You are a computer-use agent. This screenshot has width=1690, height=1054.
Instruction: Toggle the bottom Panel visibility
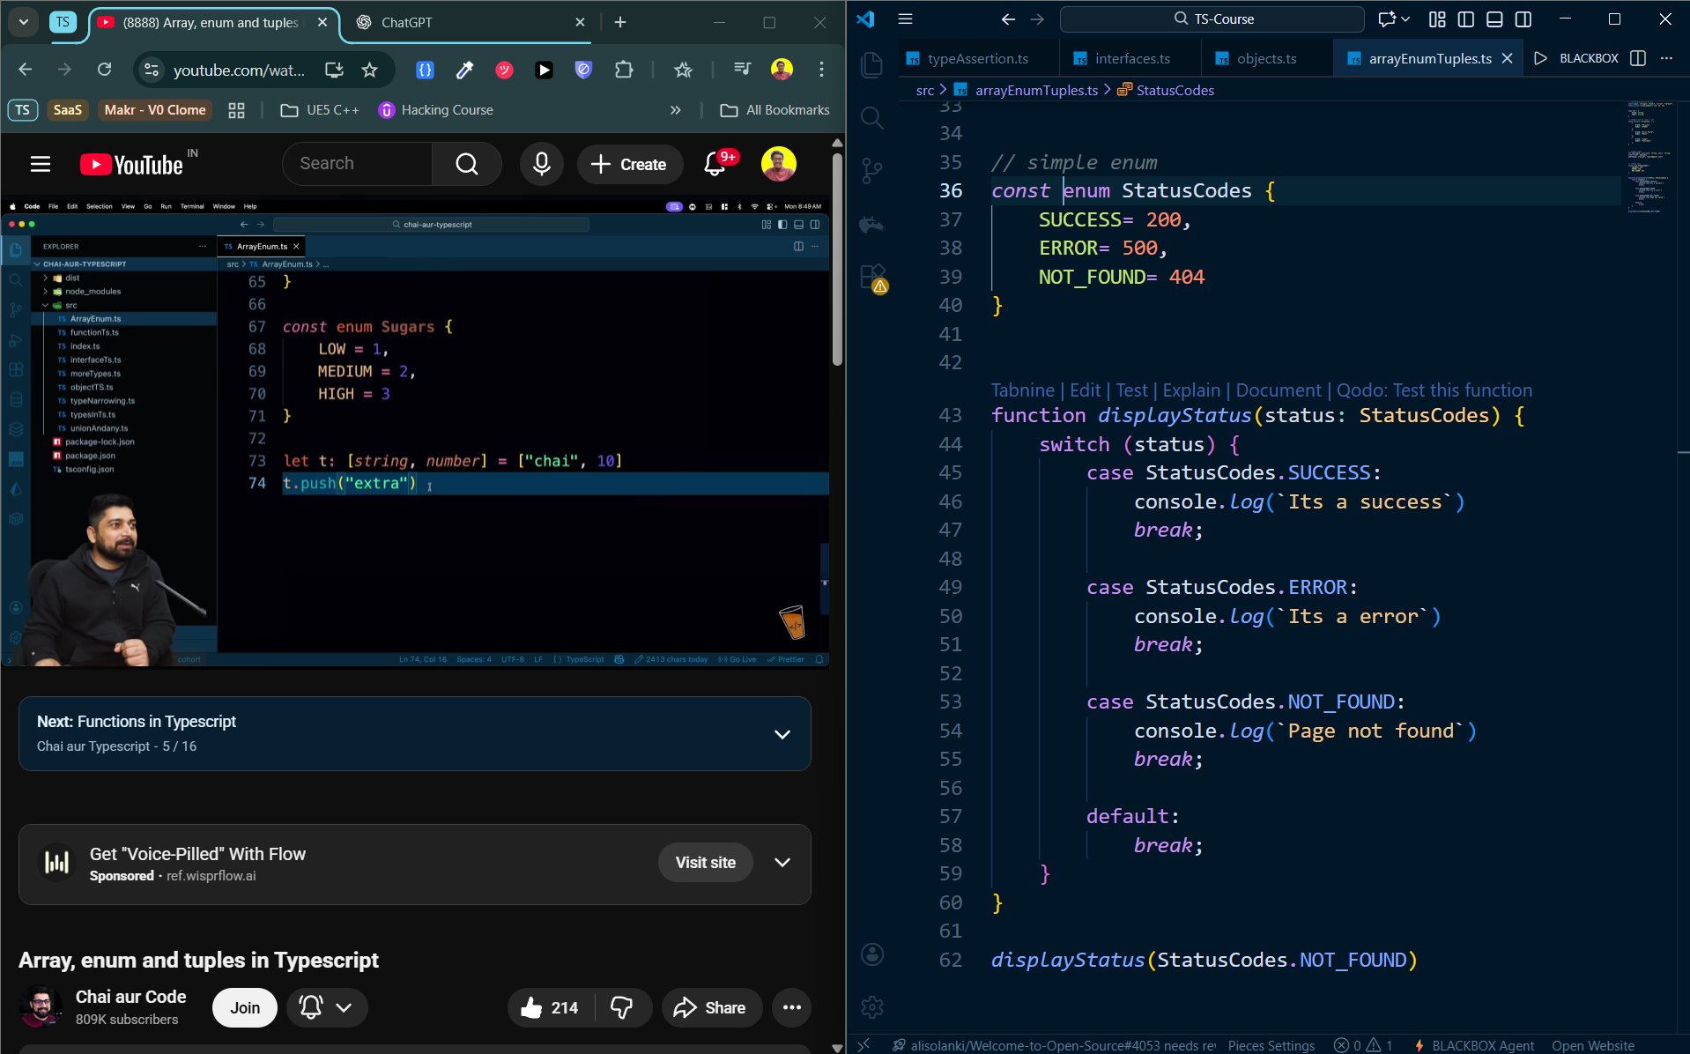(x=1494, y=19)
